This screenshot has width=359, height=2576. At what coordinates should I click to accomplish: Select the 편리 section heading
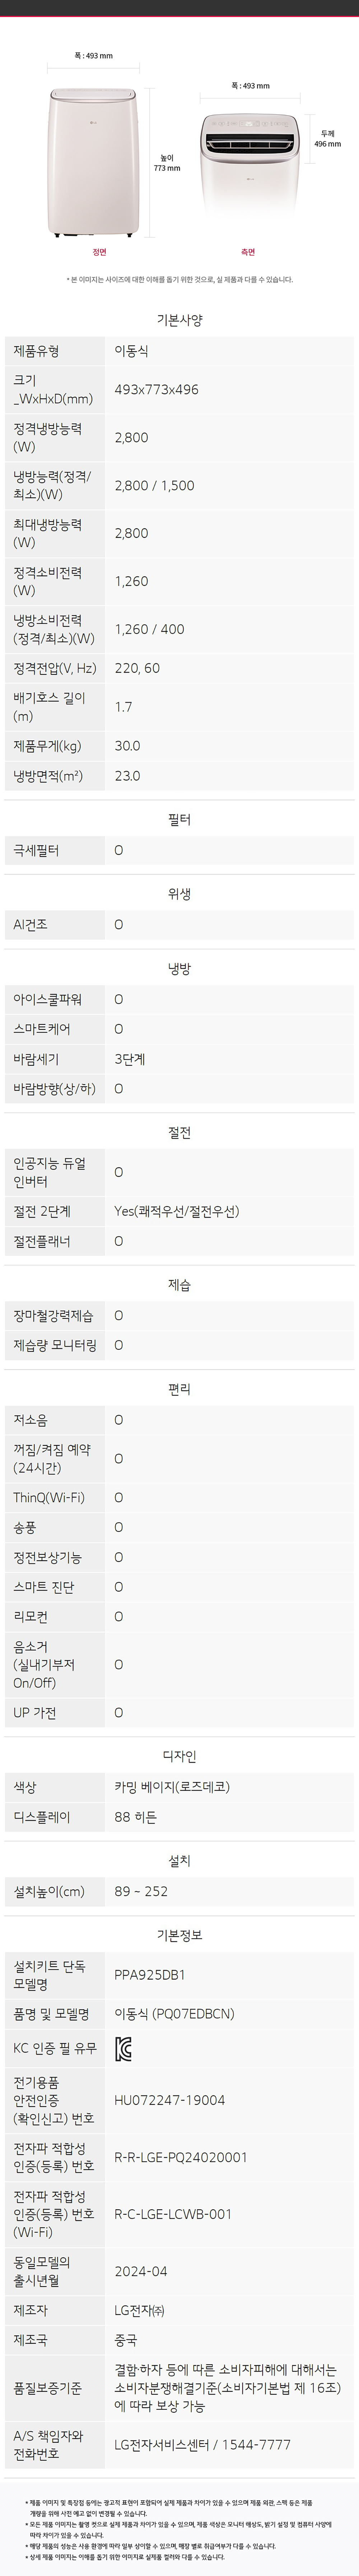[x=179, y=1389]
